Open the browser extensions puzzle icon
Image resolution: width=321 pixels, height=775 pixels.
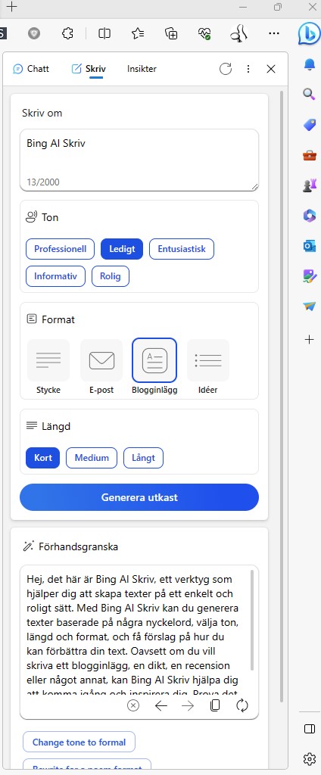pyautogui.click(x=68, y=33)
